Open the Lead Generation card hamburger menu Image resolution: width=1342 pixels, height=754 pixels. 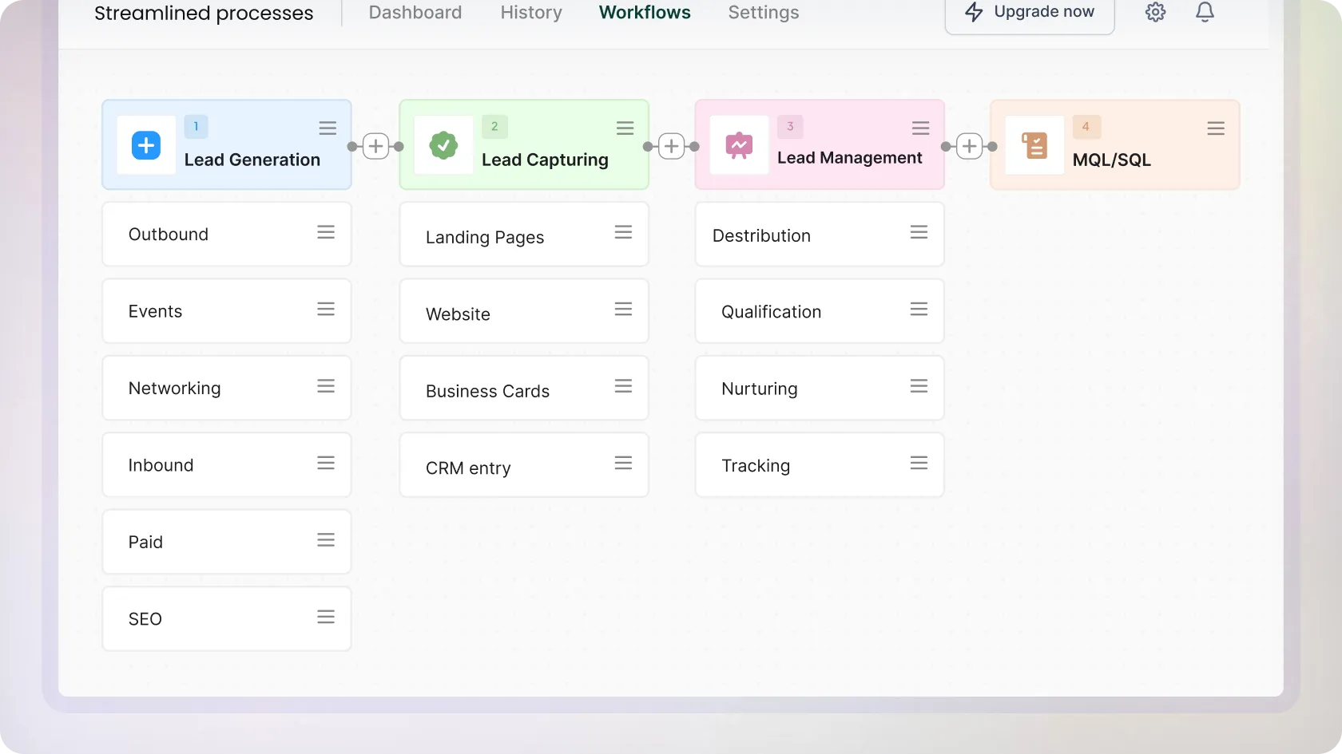tap(328, 128)
